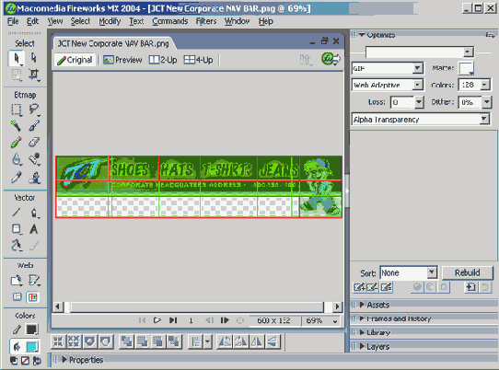Open the fill color swatch

point(32,346)
